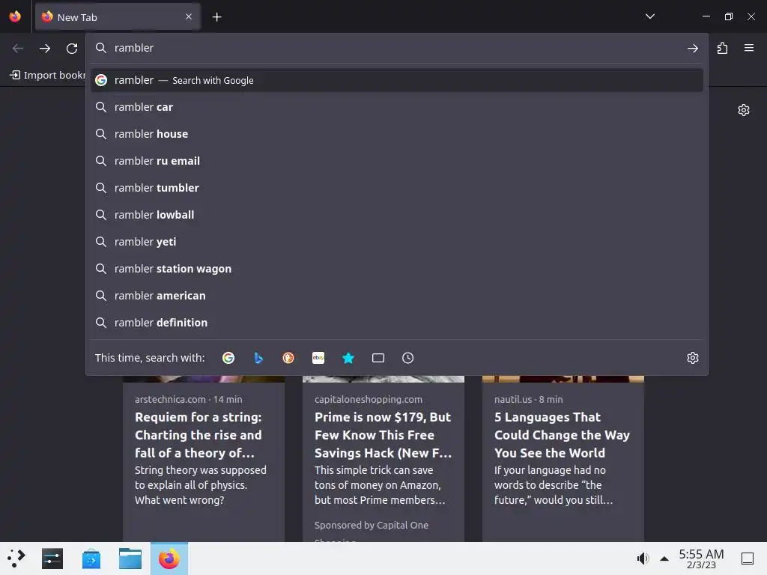Click 'Sponsored by Capital One' text
The width and height of the screenshot is (767, 575).
(372, 525)
